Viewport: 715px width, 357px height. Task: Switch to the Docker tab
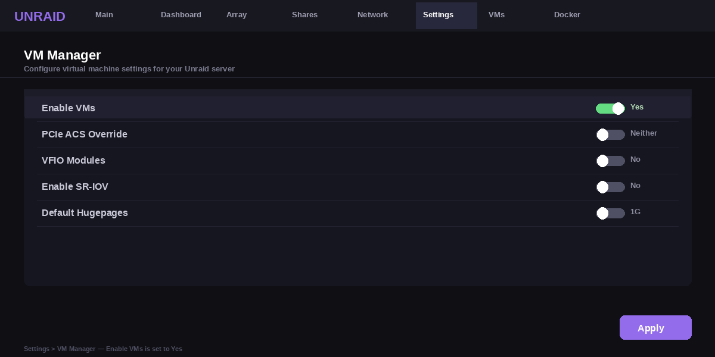coord(567,15)
